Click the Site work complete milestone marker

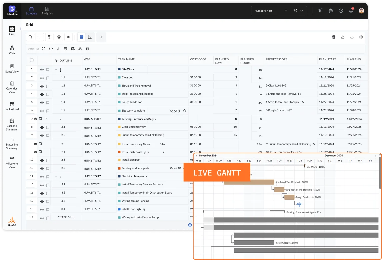(299, 204)
